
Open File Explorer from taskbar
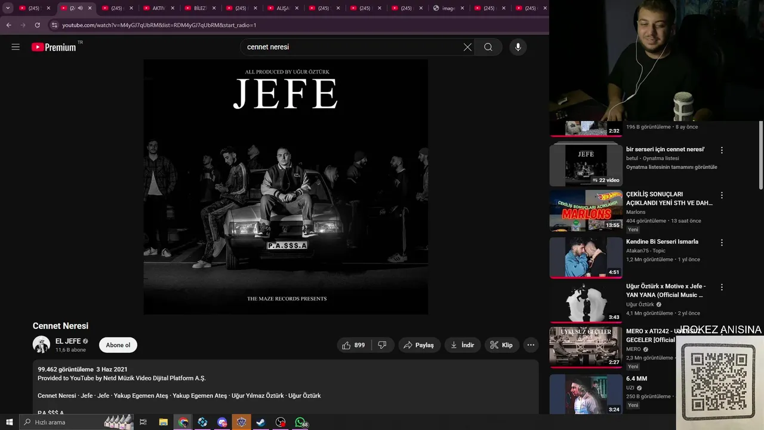[x=163, y=422]
